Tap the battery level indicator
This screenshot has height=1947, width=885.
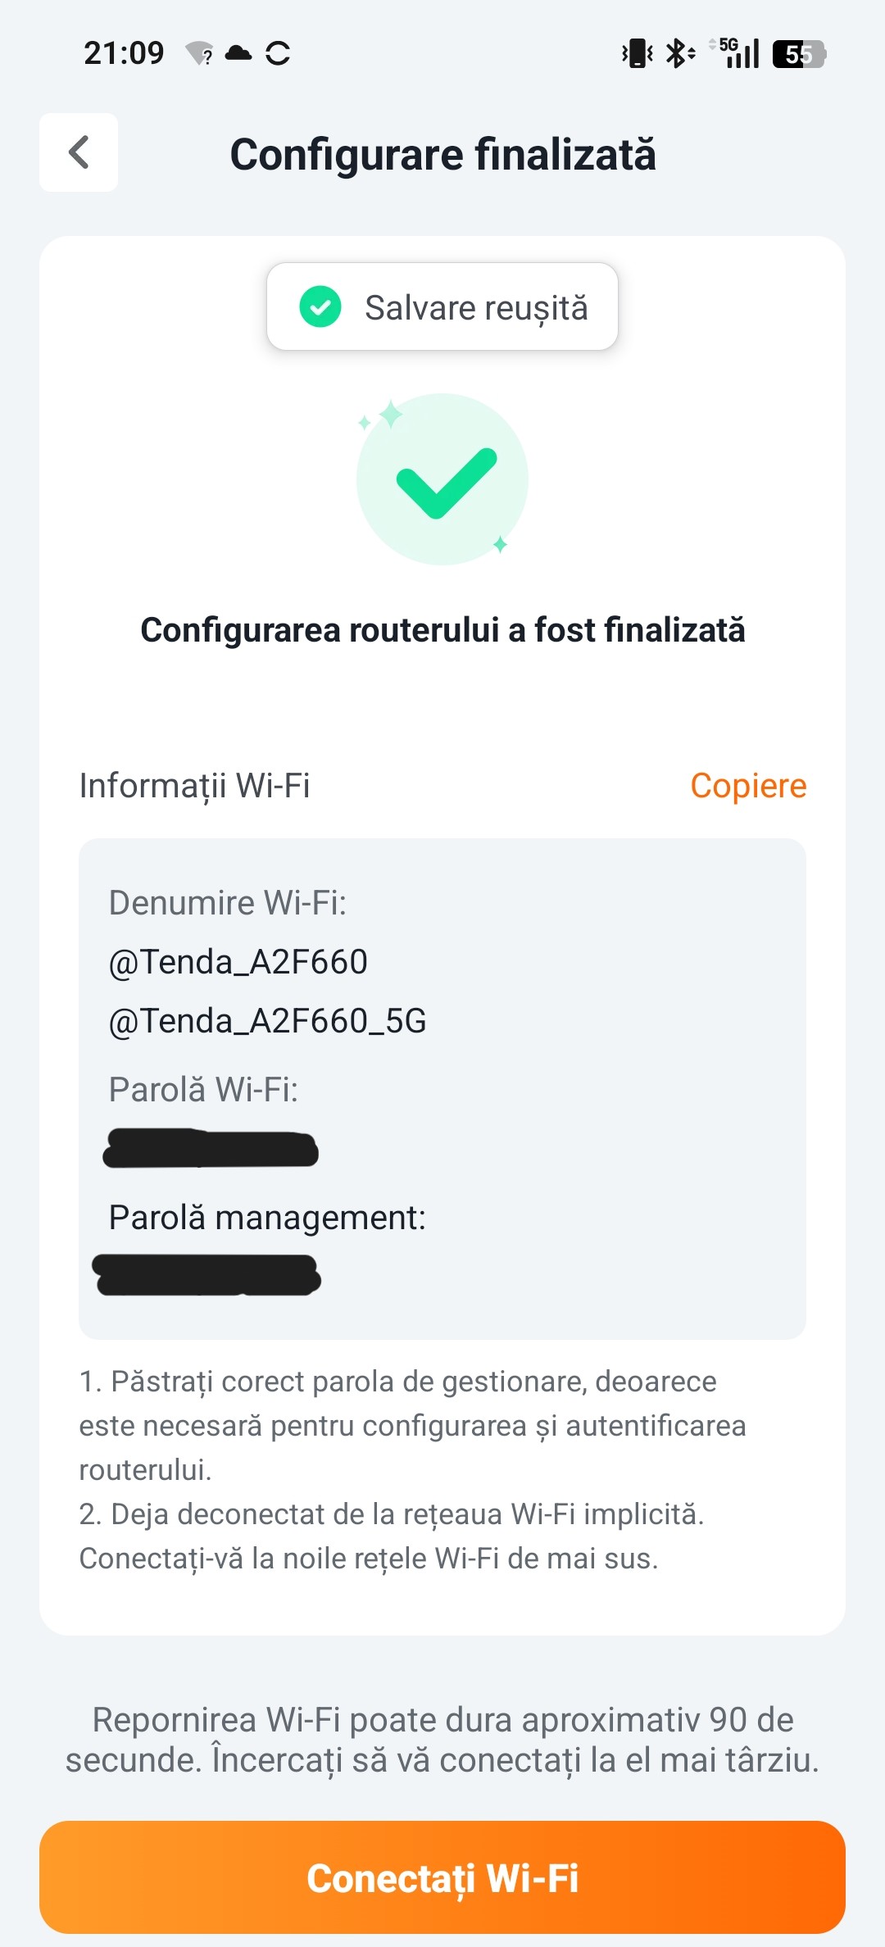tap(799, 54)
